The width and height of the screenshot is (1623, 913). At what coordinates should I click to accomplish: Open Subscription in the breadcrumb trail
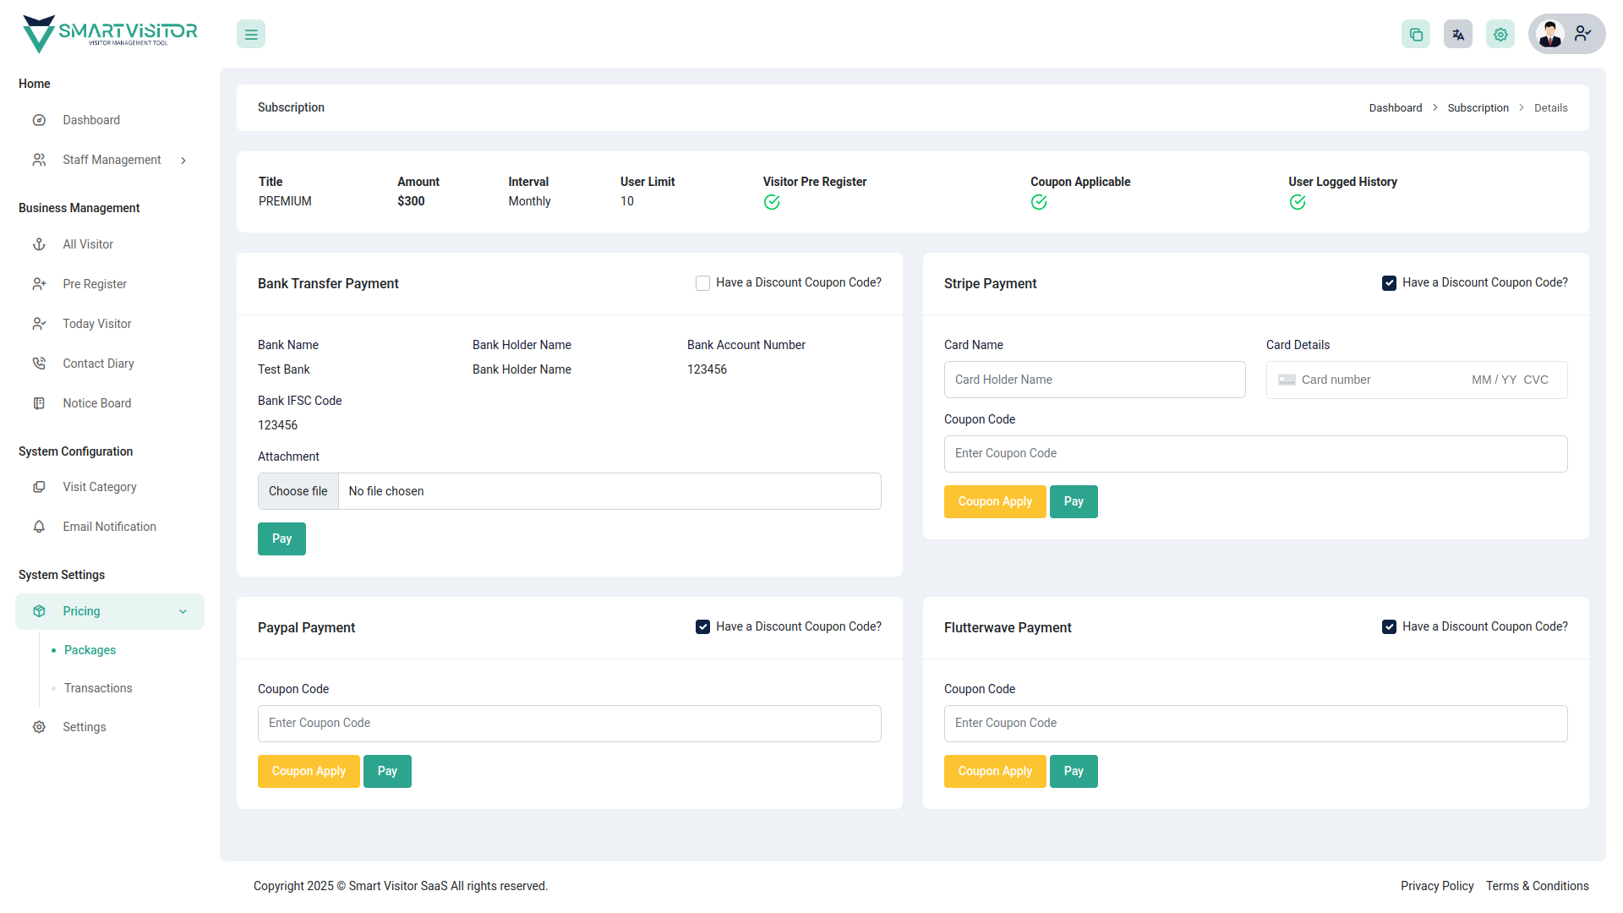coord(1478,107)
